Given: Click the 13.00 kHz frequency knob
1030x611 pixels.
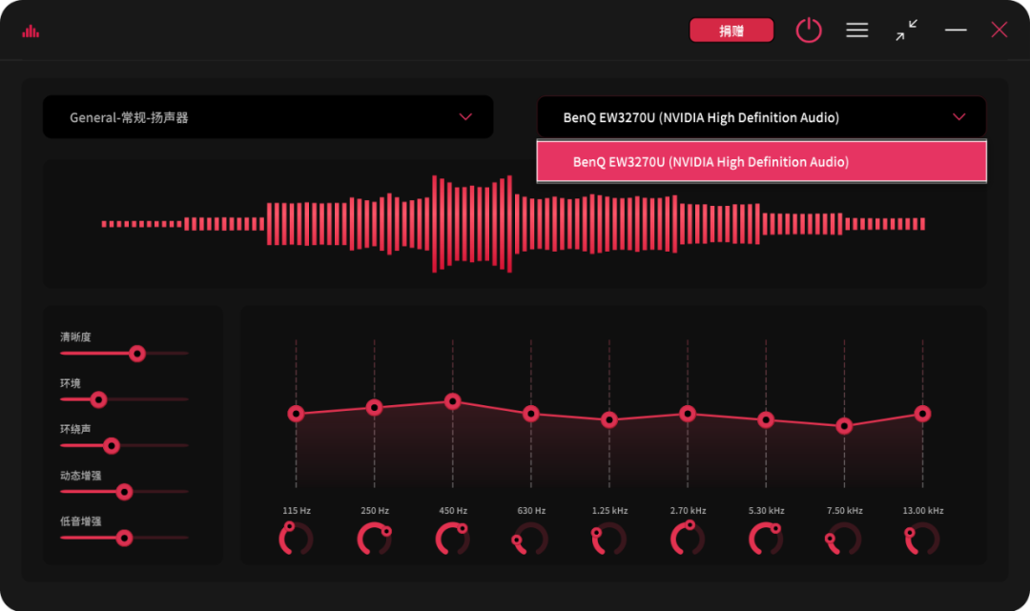Looking at the screenshot, I should pyautogui.click(x=923, y=539).
